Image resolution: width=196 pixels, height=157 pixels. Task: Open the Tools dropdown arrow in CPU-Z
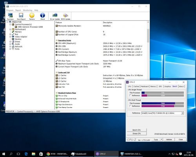[162, 139]
